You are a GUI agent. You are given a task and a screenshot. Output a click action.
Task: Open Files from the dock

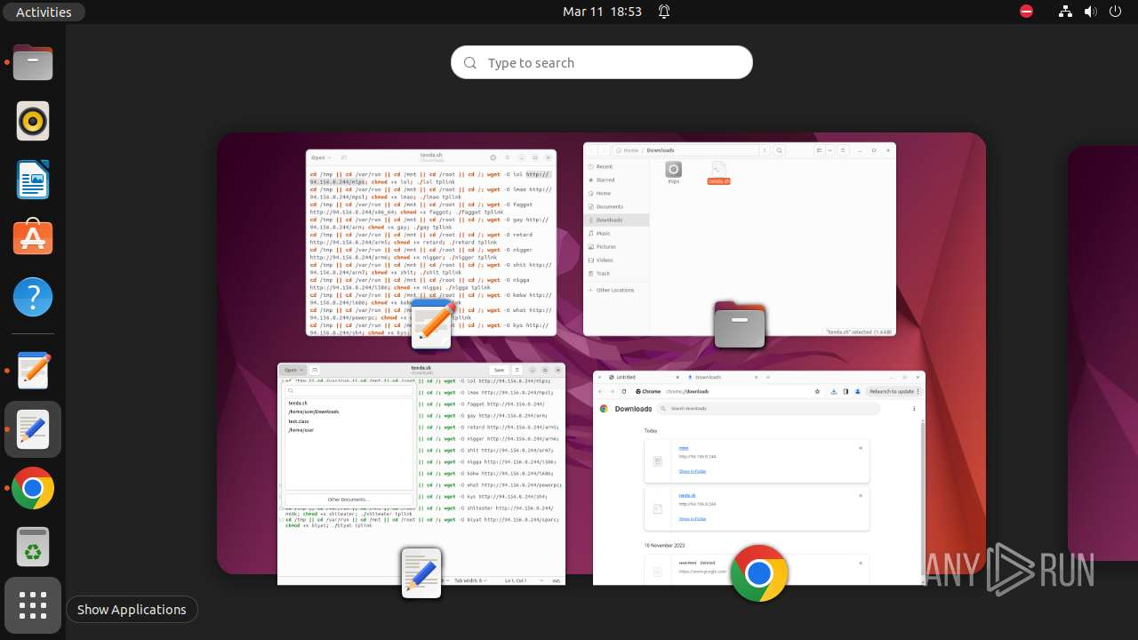coord(33,63)
